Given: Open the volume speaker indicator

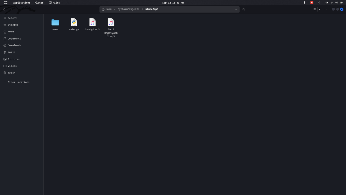Looking at the screenshot, I should [x=337, y=3].
